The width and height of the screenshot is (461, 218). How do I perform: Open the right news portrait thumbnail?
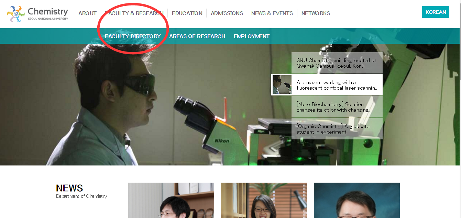(x=356, y=200)
